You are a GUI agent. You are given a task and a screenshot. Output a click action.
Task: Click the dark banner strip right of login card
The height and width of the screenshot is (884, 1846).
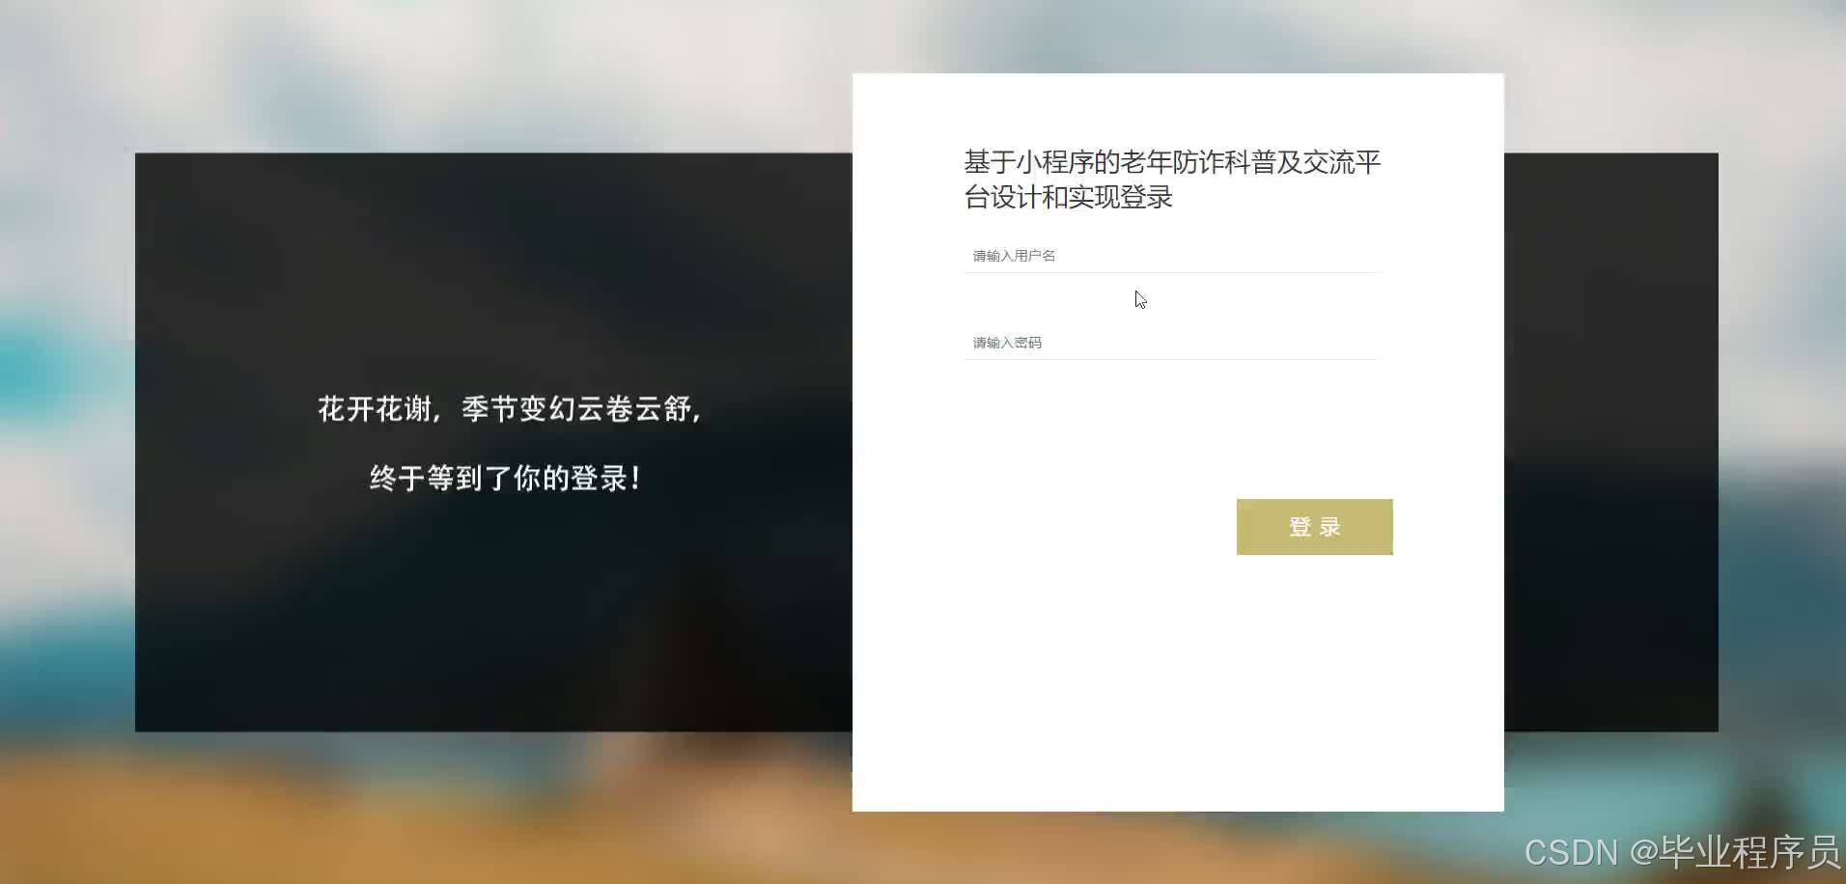tap(1611, 442)
